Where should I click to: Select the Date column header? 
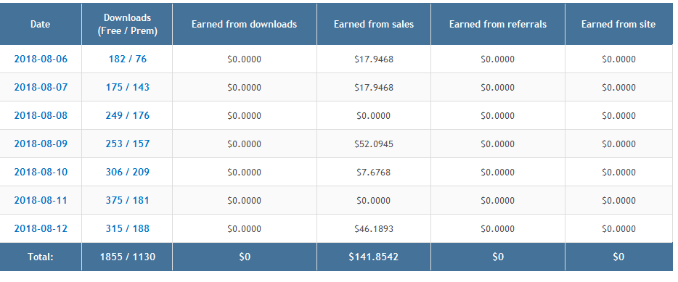tap(40, 25)
